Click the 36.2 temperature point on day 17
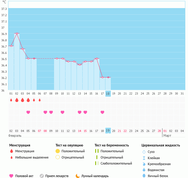Screen dimensions: 188x178 pyautogui.click(x=102, y=77)
